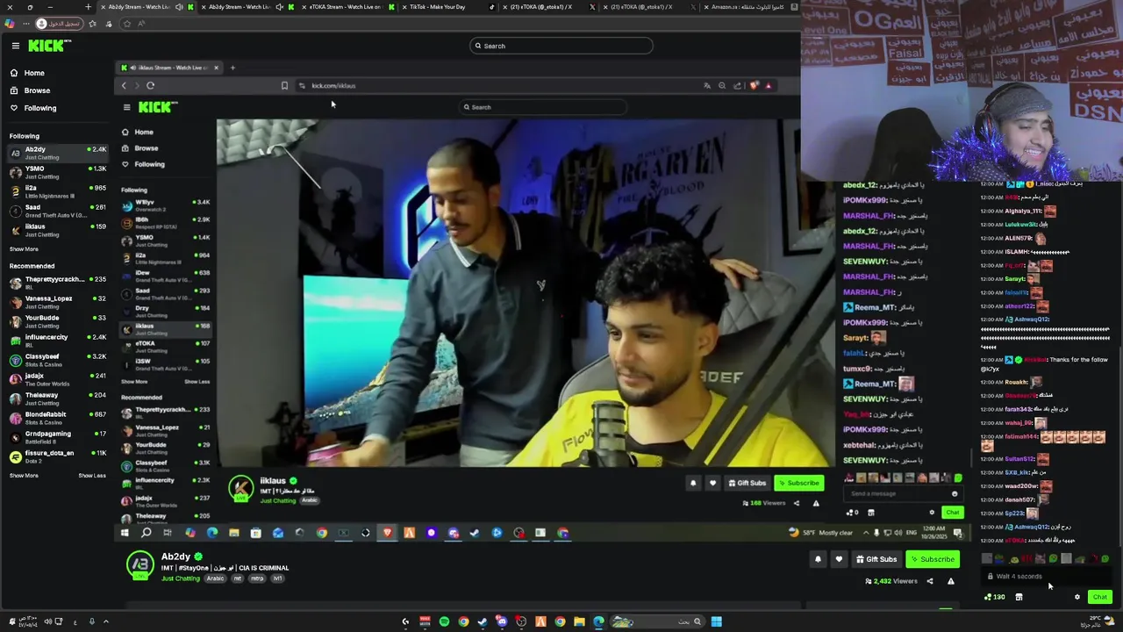Click Gift Subs on Ab2dy channel

(x=876, y=559)
